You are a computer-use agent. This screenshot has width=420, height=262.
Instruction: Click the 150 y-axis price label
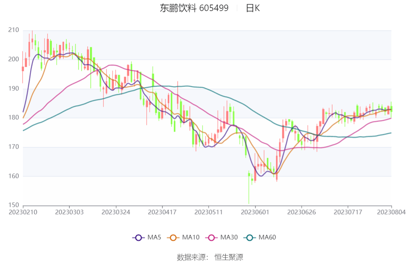[14, 205]
